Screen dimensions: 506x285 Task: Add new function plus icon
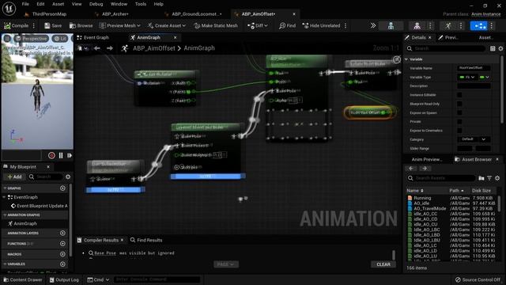(62, 243)
